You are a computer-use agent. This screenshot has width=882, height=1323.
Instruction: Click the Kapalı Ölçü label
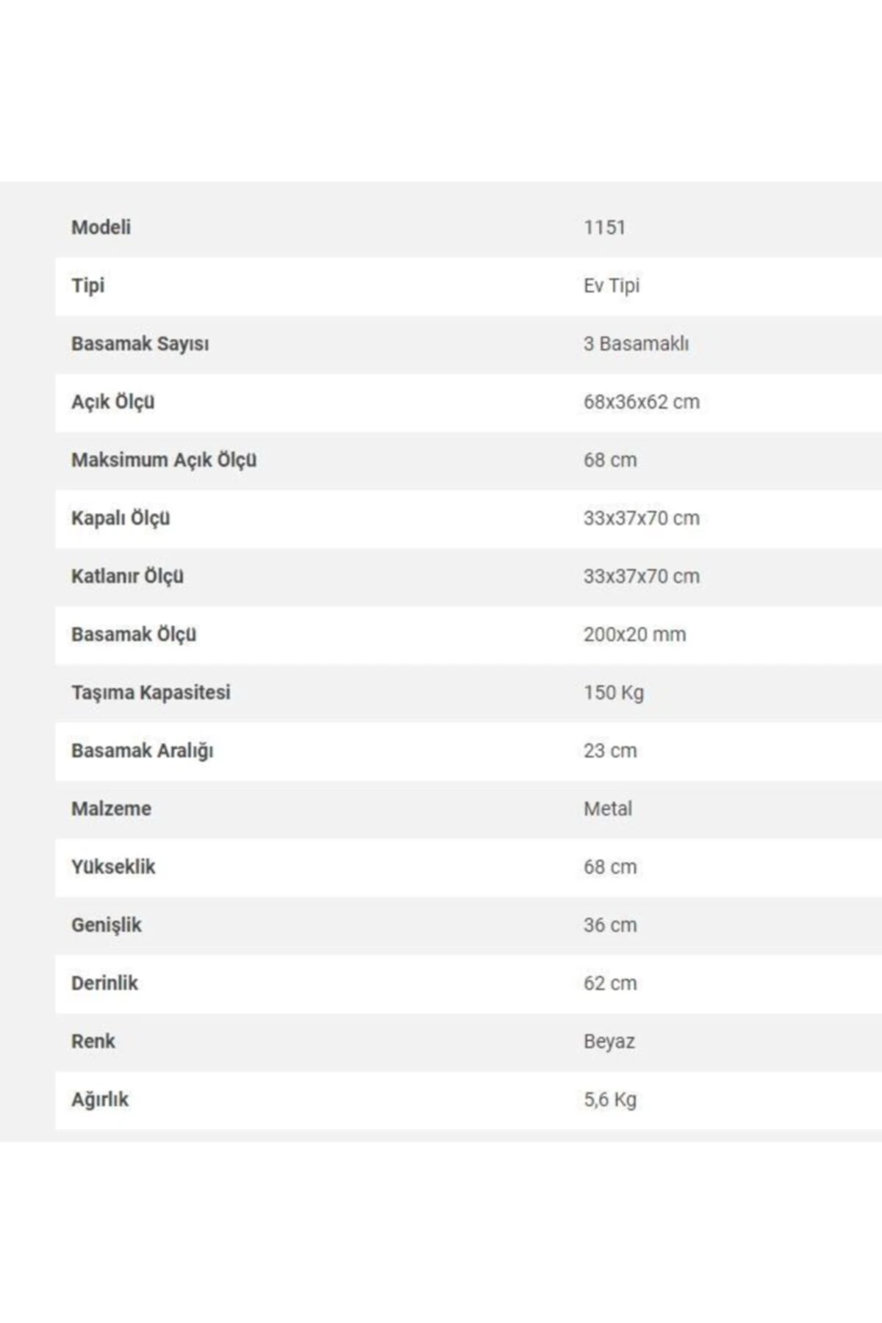[x=120, y=518]
